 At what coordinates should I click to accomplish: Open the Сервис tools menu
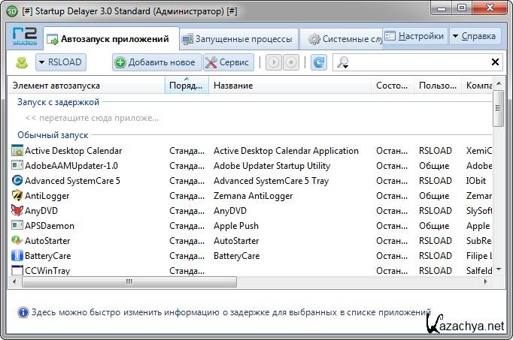[227, 63]
